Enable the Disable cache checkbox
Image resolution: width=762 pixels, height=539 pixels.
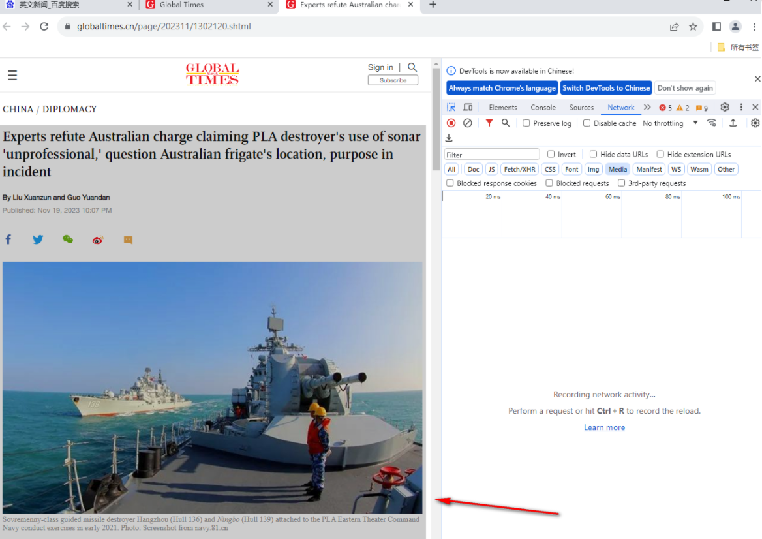coord(587,123)
